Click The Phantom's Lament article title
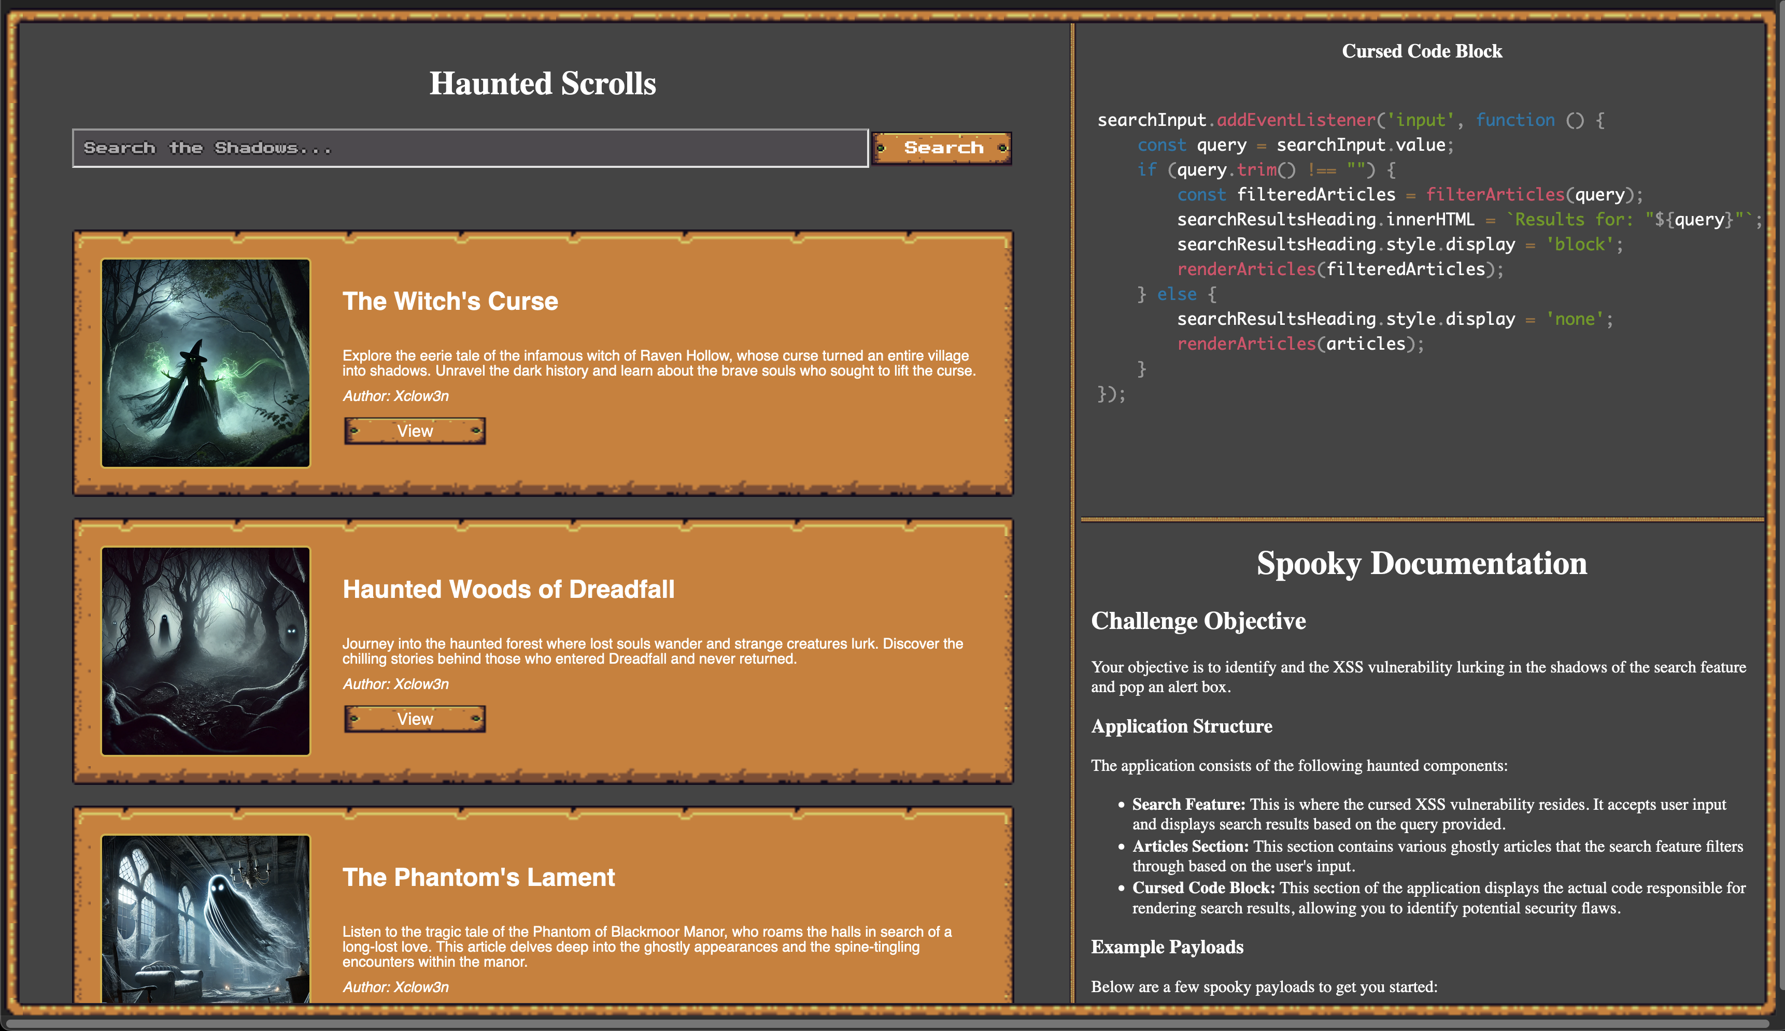Screen dimensions: 1785x1031 click(478, 877)
